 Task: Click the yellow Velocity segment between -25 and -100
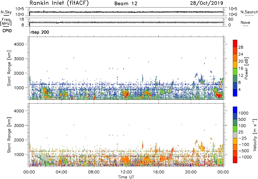pyautogui.click(x=235, y=141)
